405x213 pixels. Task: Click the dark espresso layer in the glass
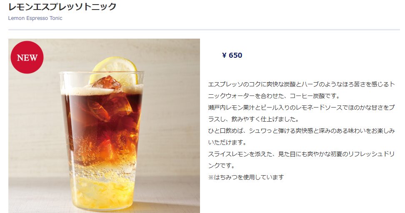click(x=102, y=126)
